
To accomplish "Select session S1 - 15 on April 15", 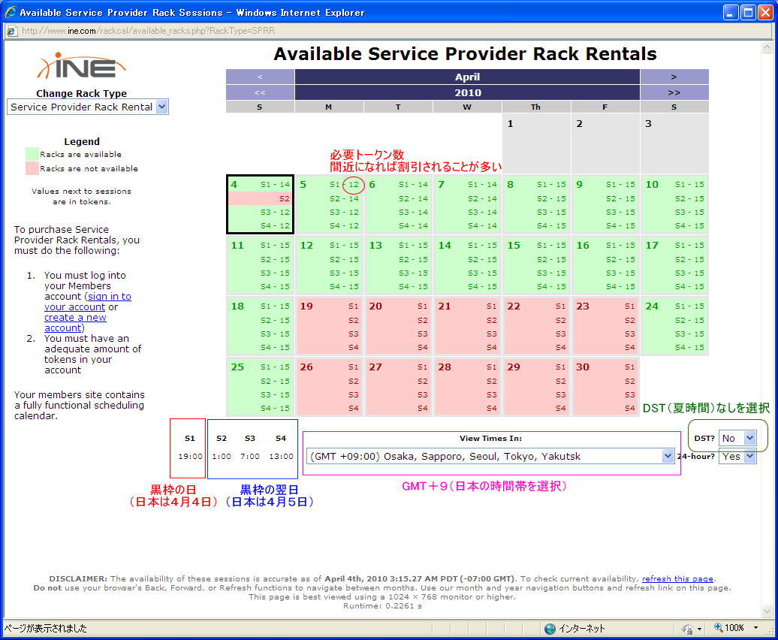I will (x=551, y=246).
